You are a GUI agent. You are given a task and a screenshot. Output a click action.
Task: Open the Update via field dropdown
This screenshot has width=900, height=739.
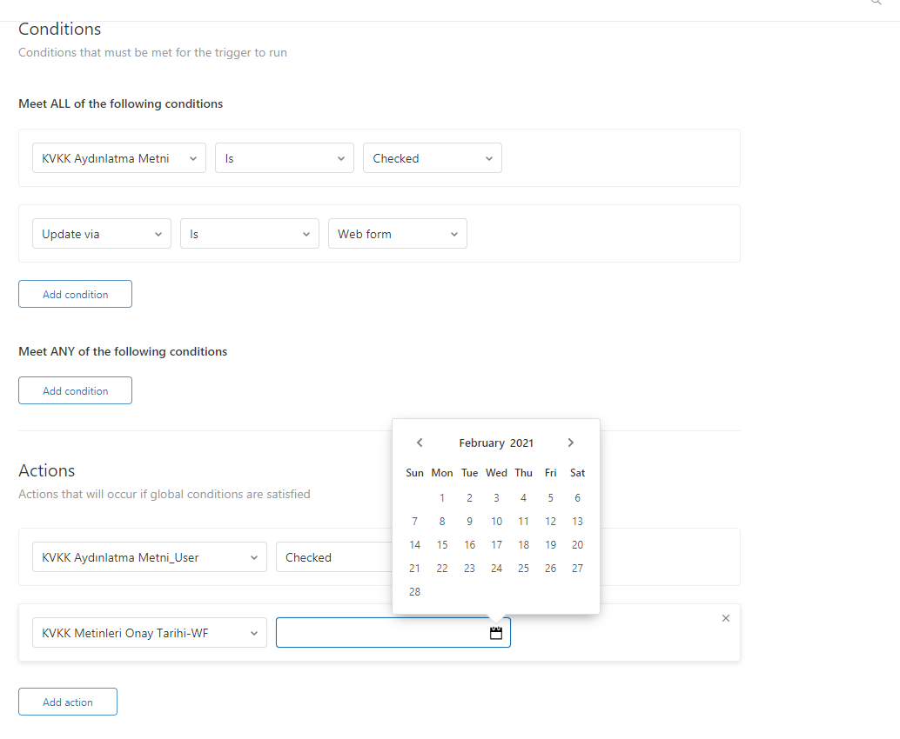pos(101,234)
